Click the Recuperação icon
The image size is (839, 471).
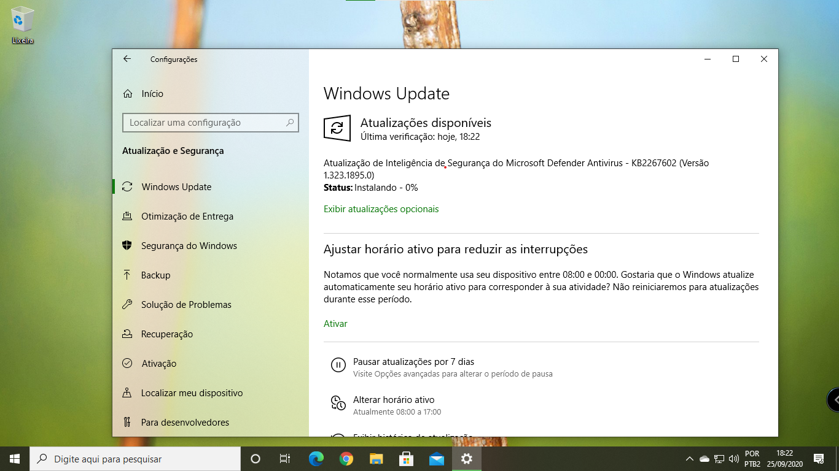click(x=127, y=334)
